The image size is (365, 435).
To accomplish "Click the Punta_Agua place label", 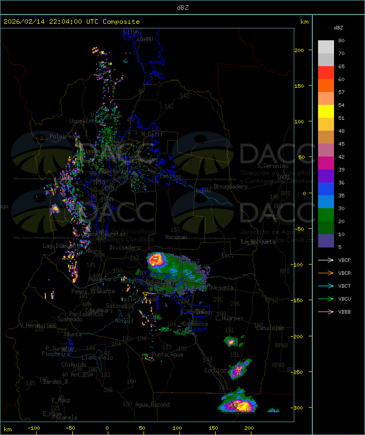I will (167, 354).
